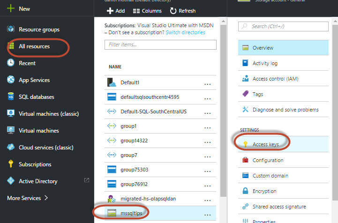Open the ellipsis menu for group1
Screen dimensions: 338x223
(207, 128)
